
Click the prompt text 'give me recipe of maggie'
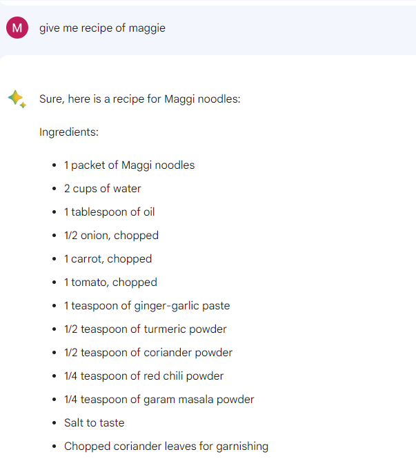click(x=102, y=28)
